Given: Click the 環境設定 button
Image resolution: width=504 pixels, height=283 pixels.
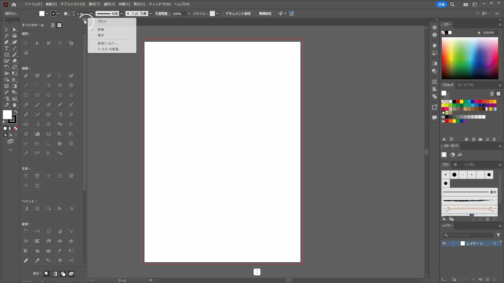Looking at the screenshot, I should click(265, 14).
